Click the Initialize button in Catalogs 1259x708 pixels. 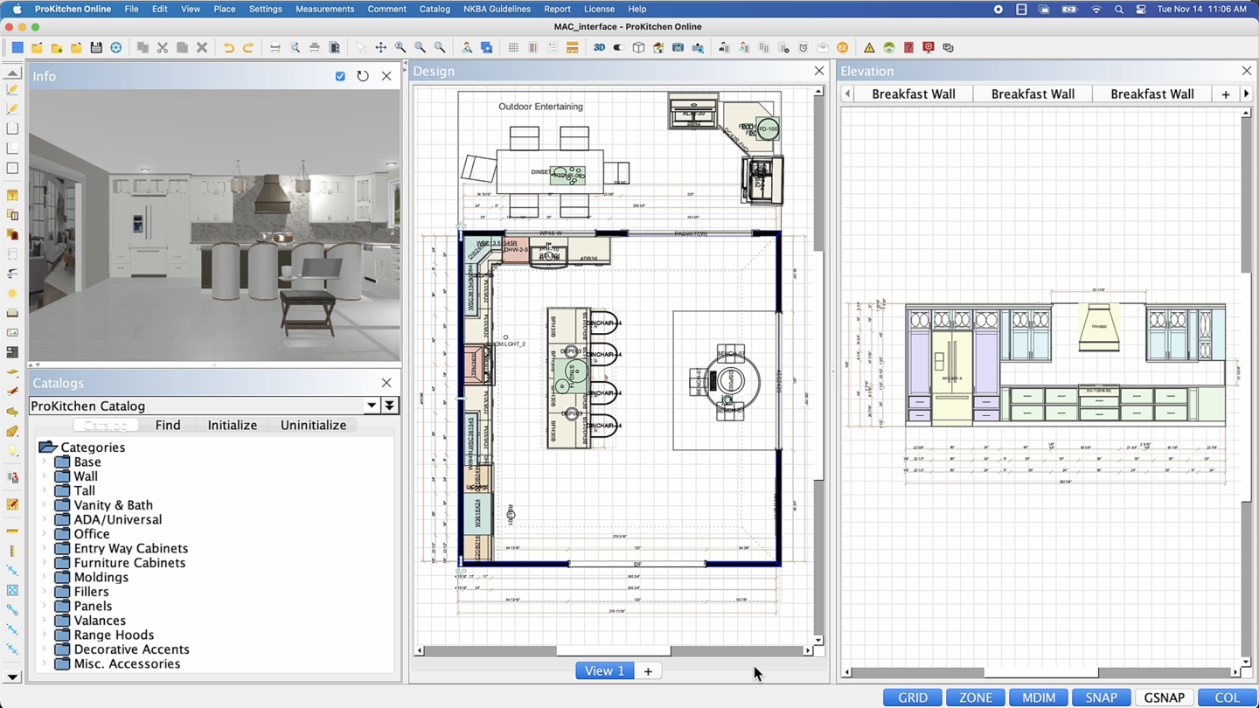coord(232,425)
